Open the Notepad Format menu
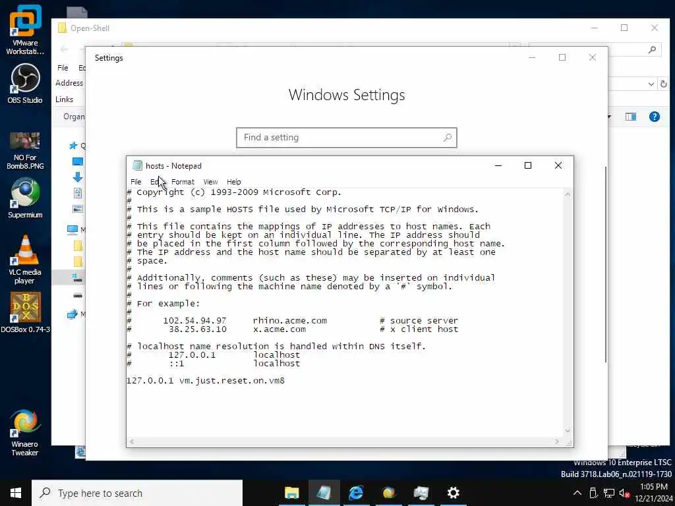Screen dimensions: 675x506 [x=183, y=182]
